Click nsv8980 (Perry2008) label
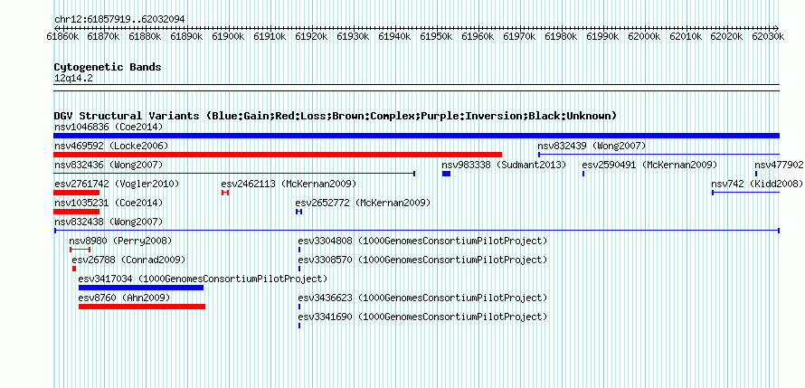Image resolution: width=805 pixels, height=388 pixels. point(120,241)
